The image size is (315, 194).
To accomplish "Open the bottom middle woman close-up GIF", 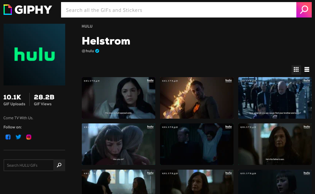I will point(197,182).
